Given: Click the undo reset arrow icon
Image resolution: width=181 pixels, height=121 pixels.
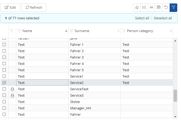Looking at the screenshot, I should tap(166, 7).
